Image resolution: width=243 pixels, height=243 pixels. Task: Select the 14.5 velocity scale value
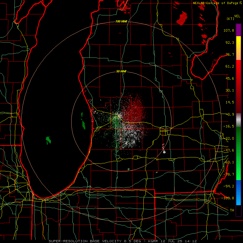click(230, 102)
